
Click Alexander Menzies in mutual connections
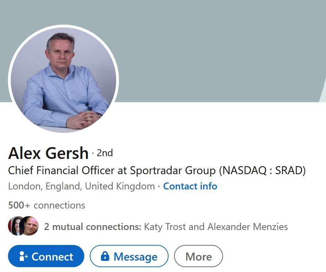pyautogui.click(x=248, y=227)
